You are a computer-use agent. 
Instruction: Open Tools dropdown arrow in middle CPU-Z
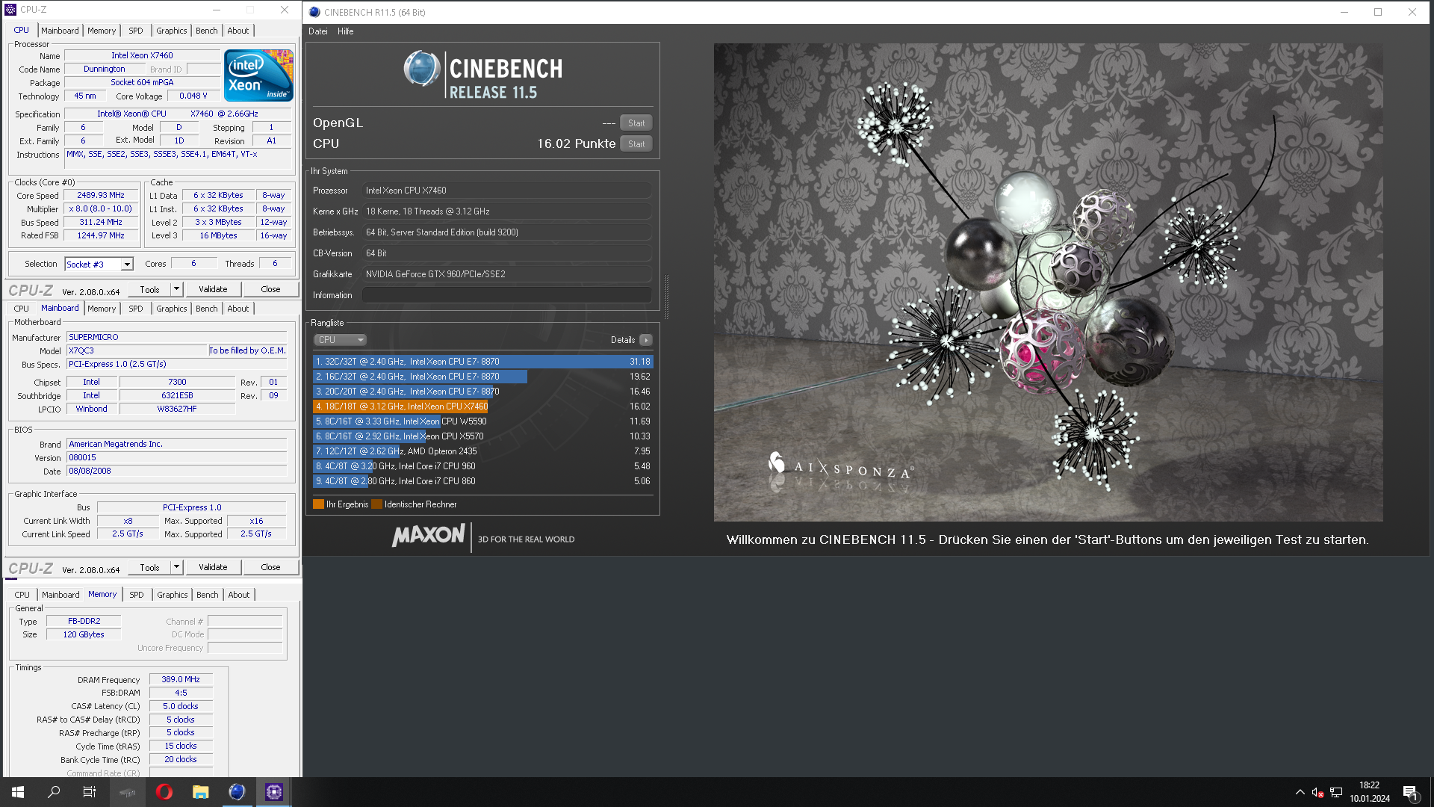point(177,567)
